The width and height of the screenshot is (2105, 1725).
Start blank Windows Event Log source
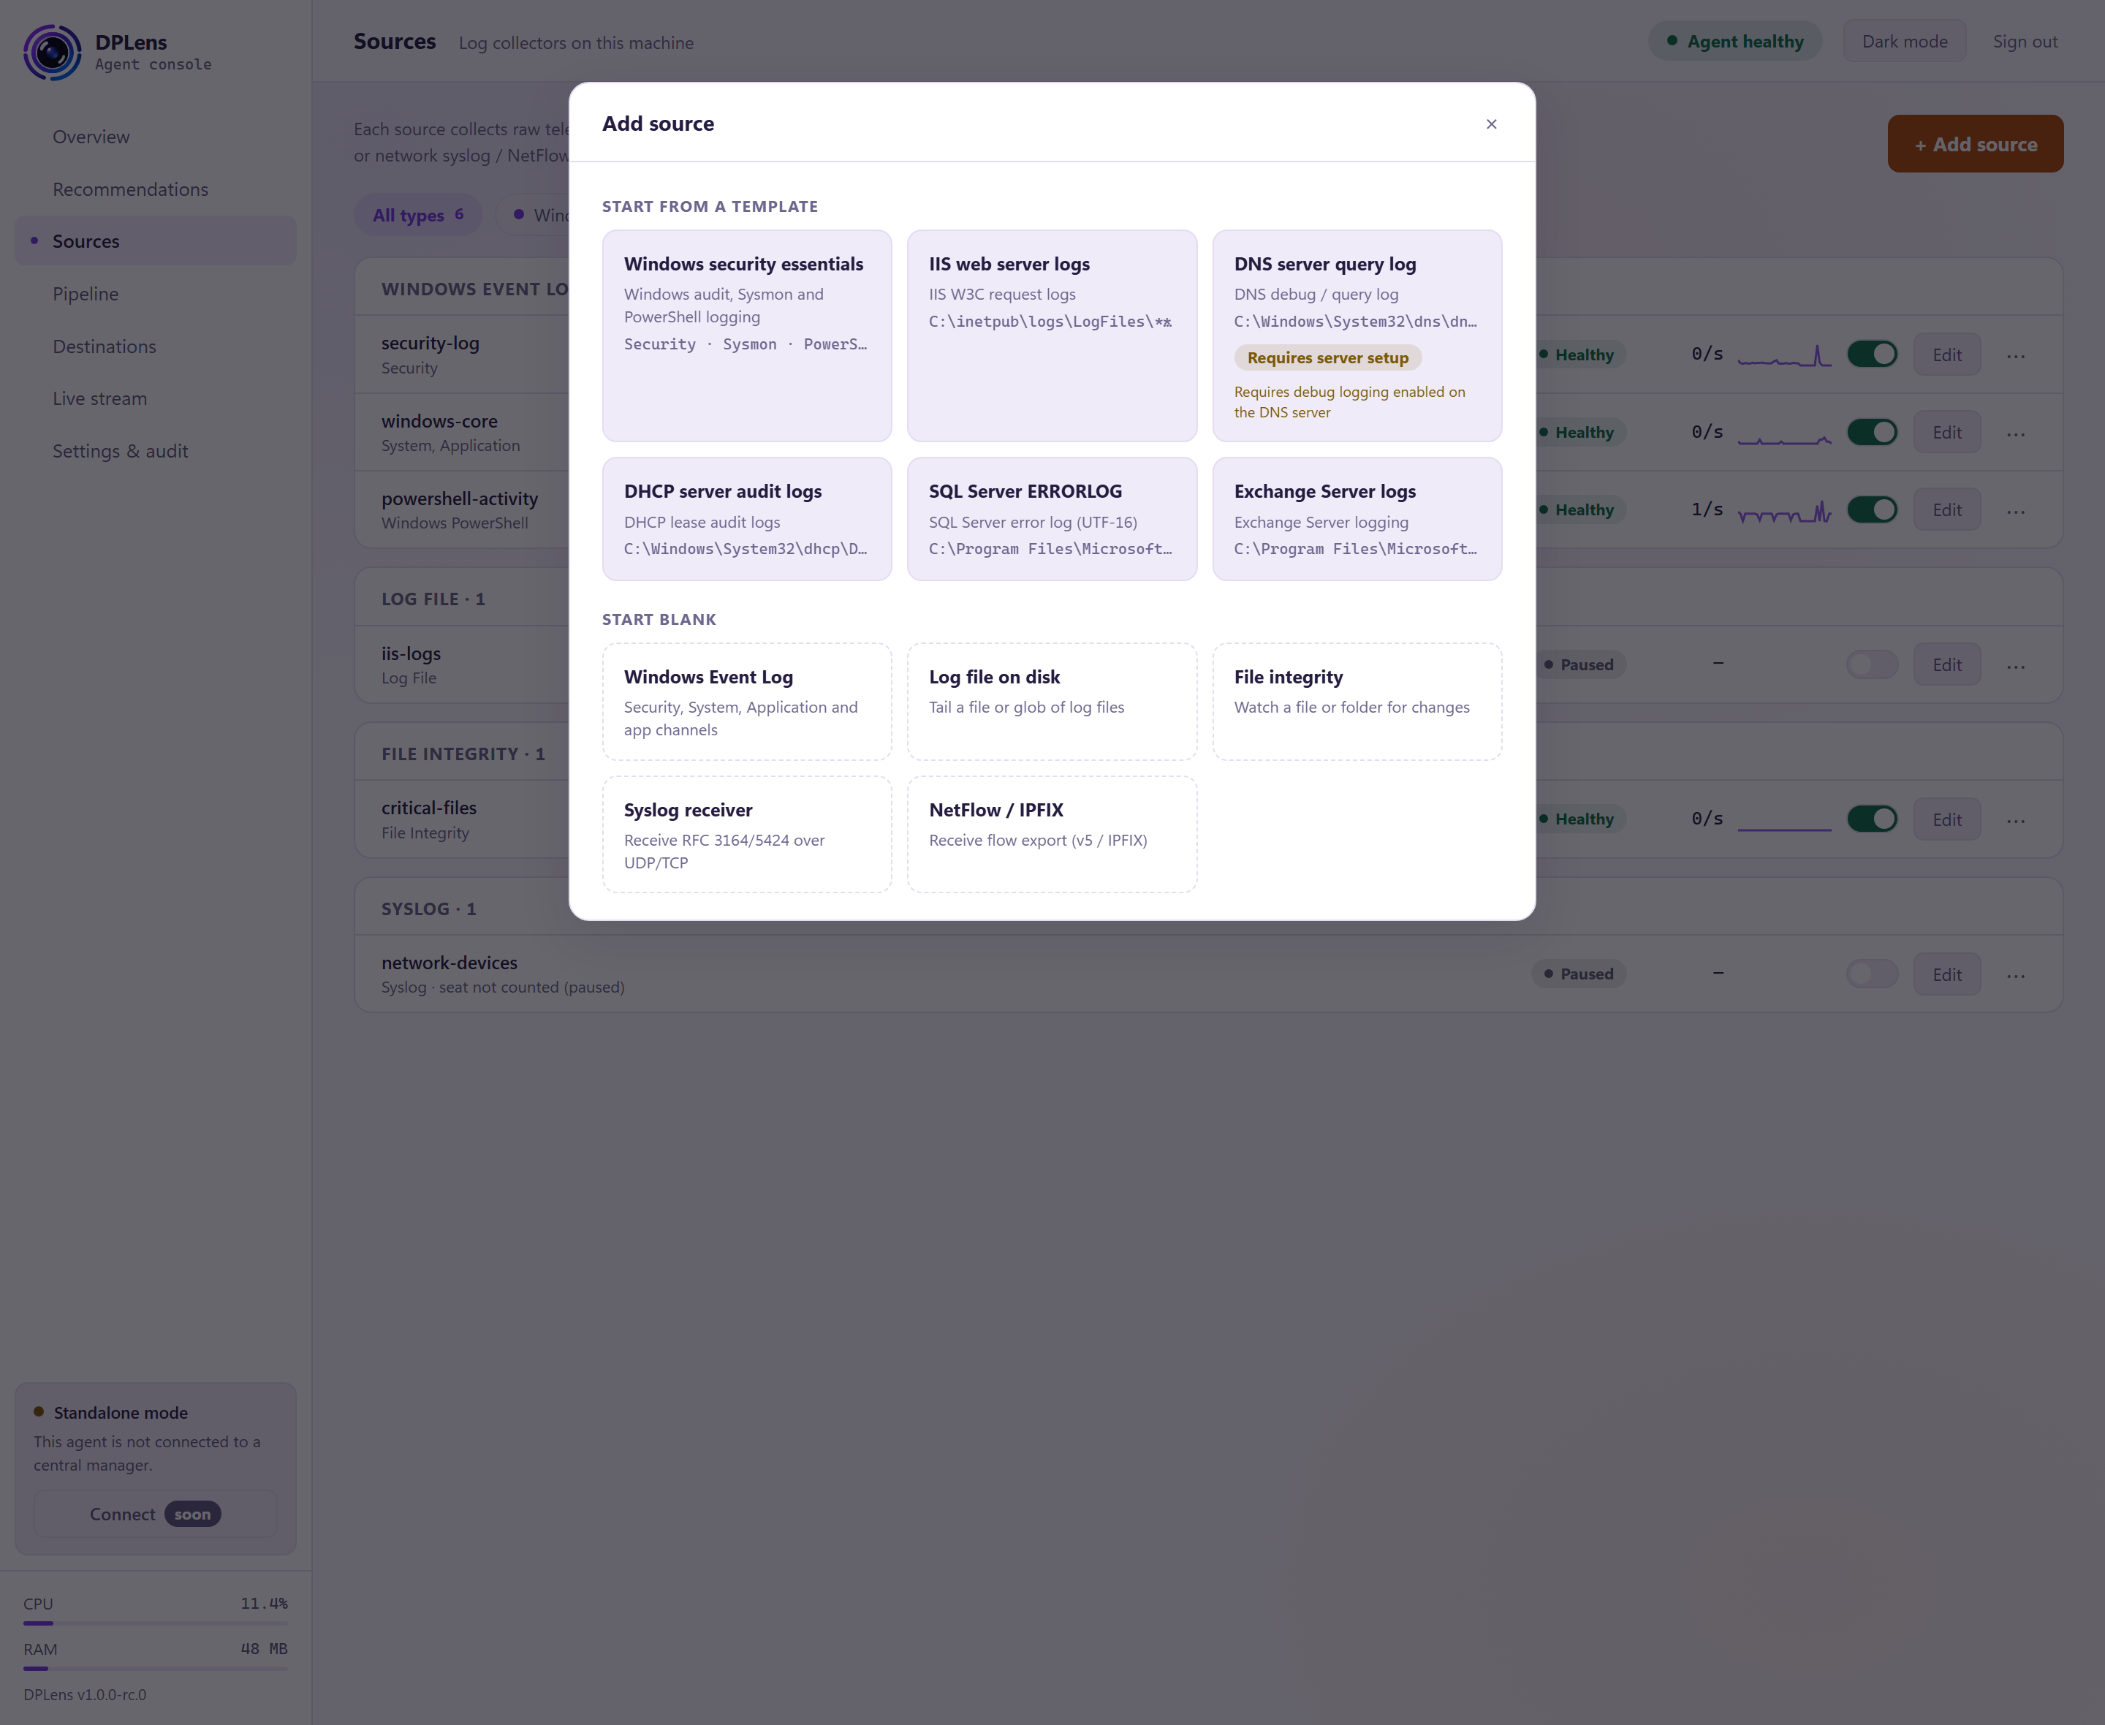[x=747, y=702]
